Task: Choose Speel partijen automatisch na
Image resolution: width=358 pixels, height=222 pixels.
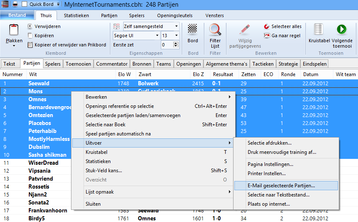Action: [x=153, y=134]
